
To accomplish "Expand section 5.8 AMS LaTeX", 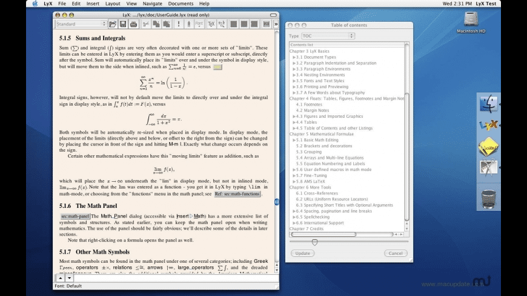I will [x=294, y=181].
